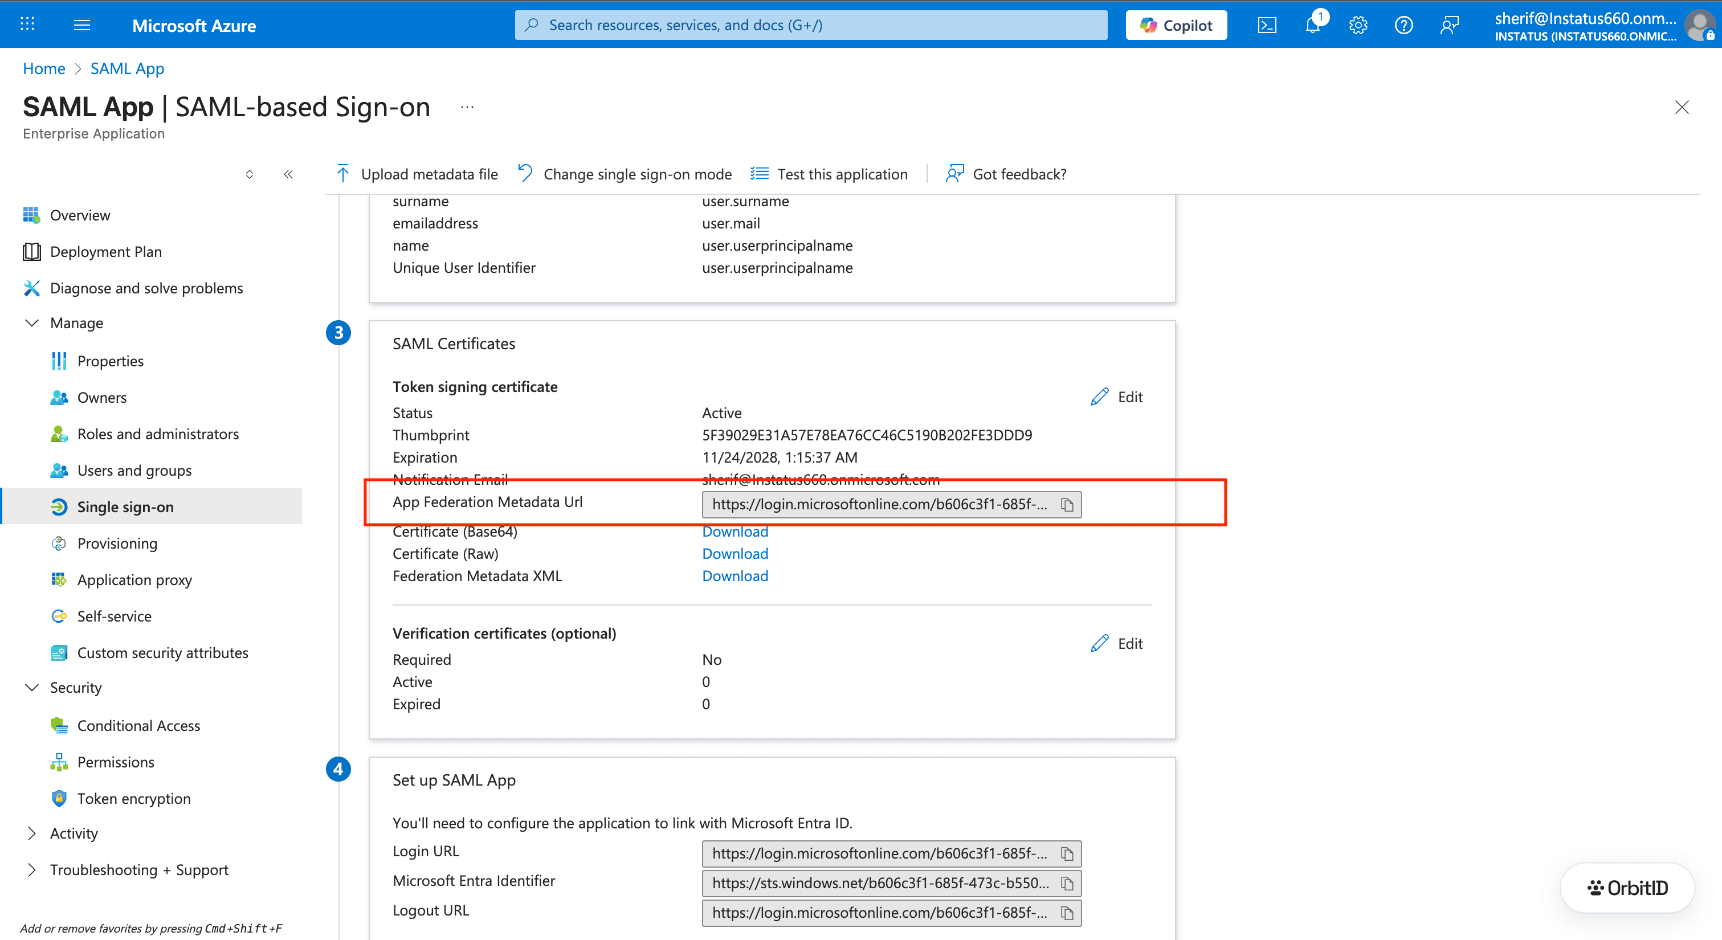Expand the Activity section
The image size is (1722, 940).
(31, 833)
